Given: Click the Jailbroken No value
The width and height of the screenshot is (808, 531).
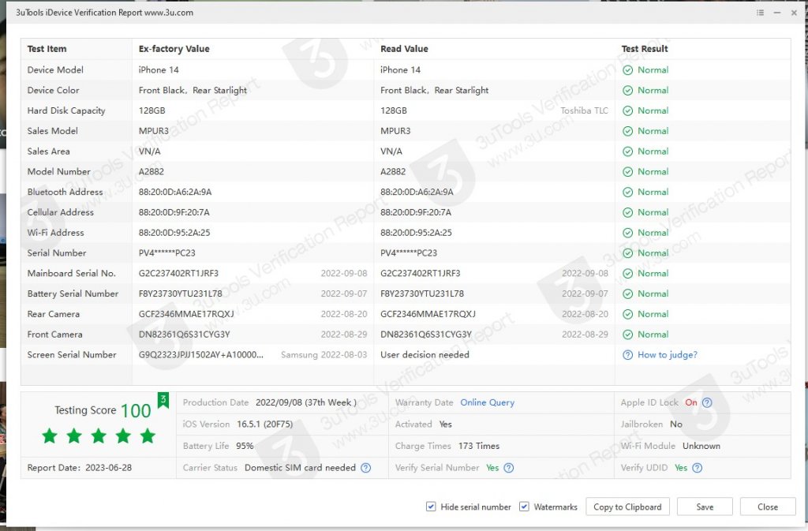Looking at the screenshot, I should [x=676, y=424].
